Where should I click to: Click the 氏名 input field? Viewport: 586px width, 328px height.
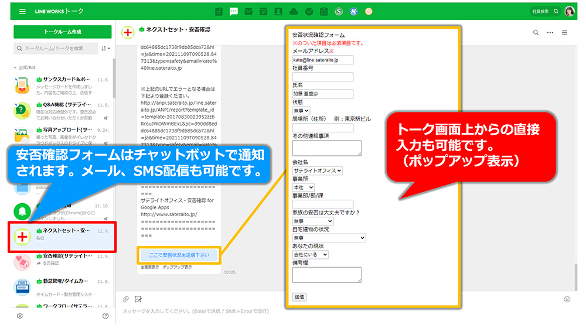click(322, 94)
